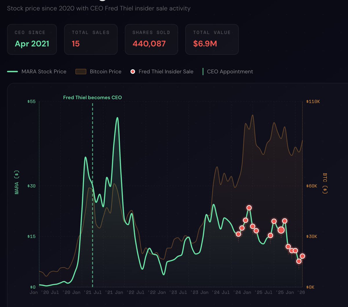Screen dimensions: 348x307
Task: Select the lowest insider sale marker
Action: (299, 261)
